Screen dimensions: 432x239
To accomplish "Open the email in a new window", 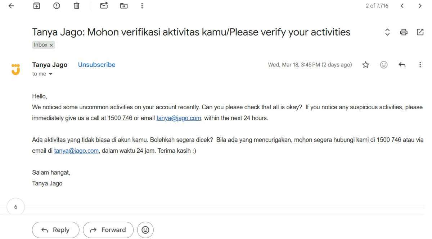I will point(420,32).
